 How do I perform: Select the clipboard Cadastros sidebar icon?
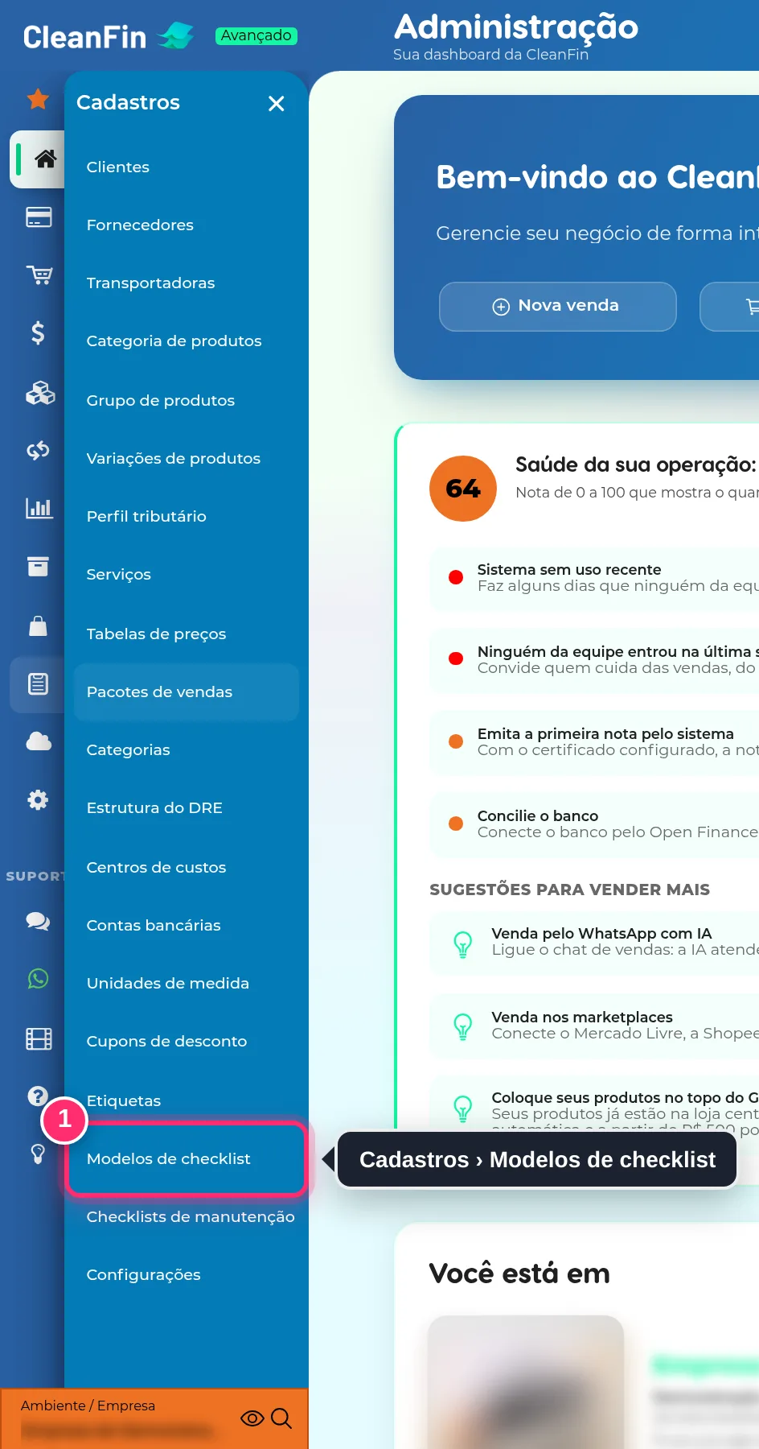(38, 683)
